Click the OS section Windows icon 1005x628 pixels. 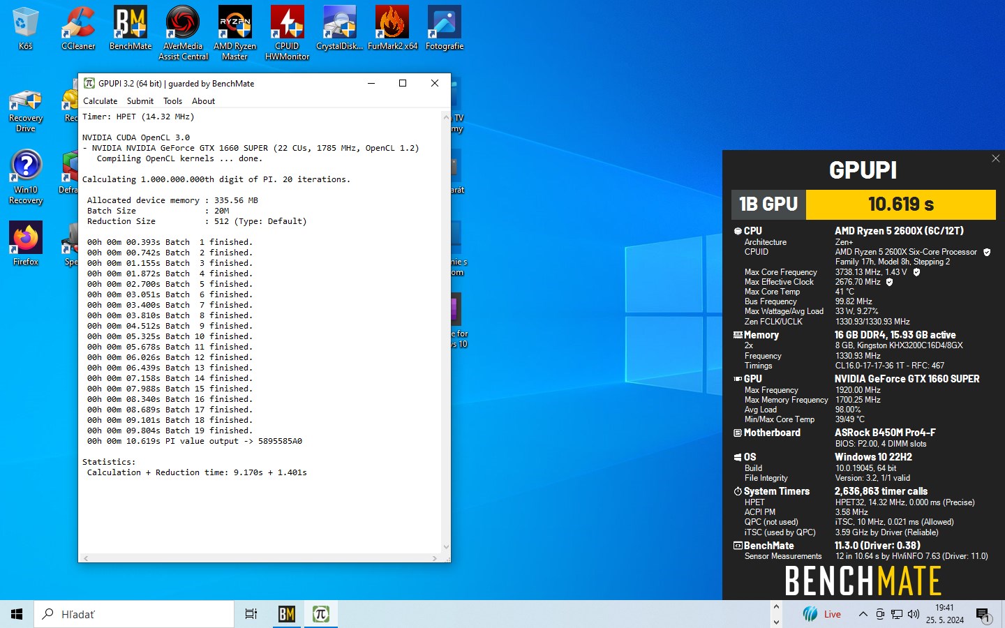click(x=738, y=457)
